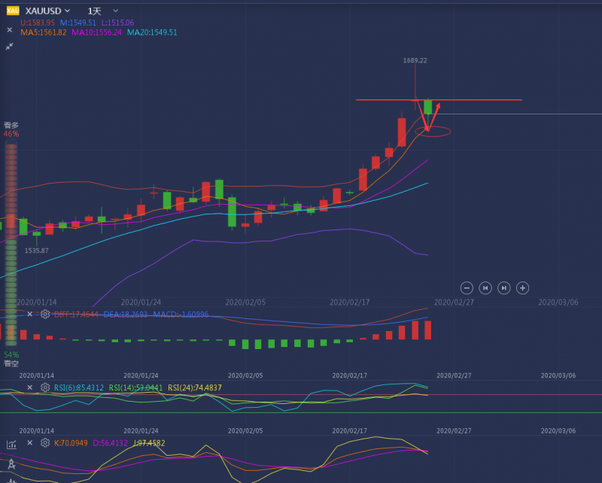Viewport: 602px width, 483px height.
Task: Close the MA moving-average indicator overlay
Action: [10, 30]
